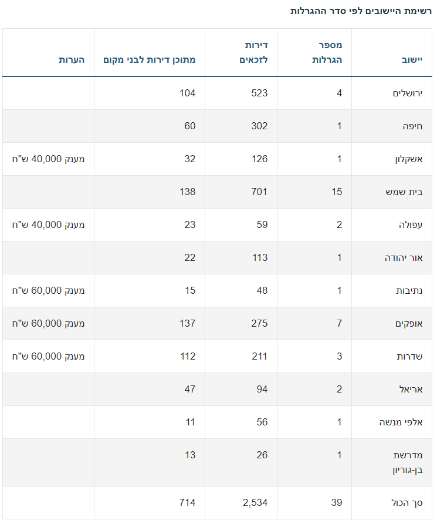
Task: Select the דירות לזכאים column header
Action: click(255, 53)
